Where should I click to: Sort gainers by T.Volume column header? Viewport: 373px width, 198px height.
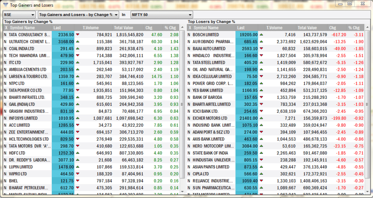coord(91,28)
